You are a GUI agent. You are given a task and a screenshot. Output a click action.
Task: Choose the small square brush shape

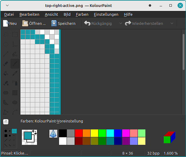click(x=14, y=136)
